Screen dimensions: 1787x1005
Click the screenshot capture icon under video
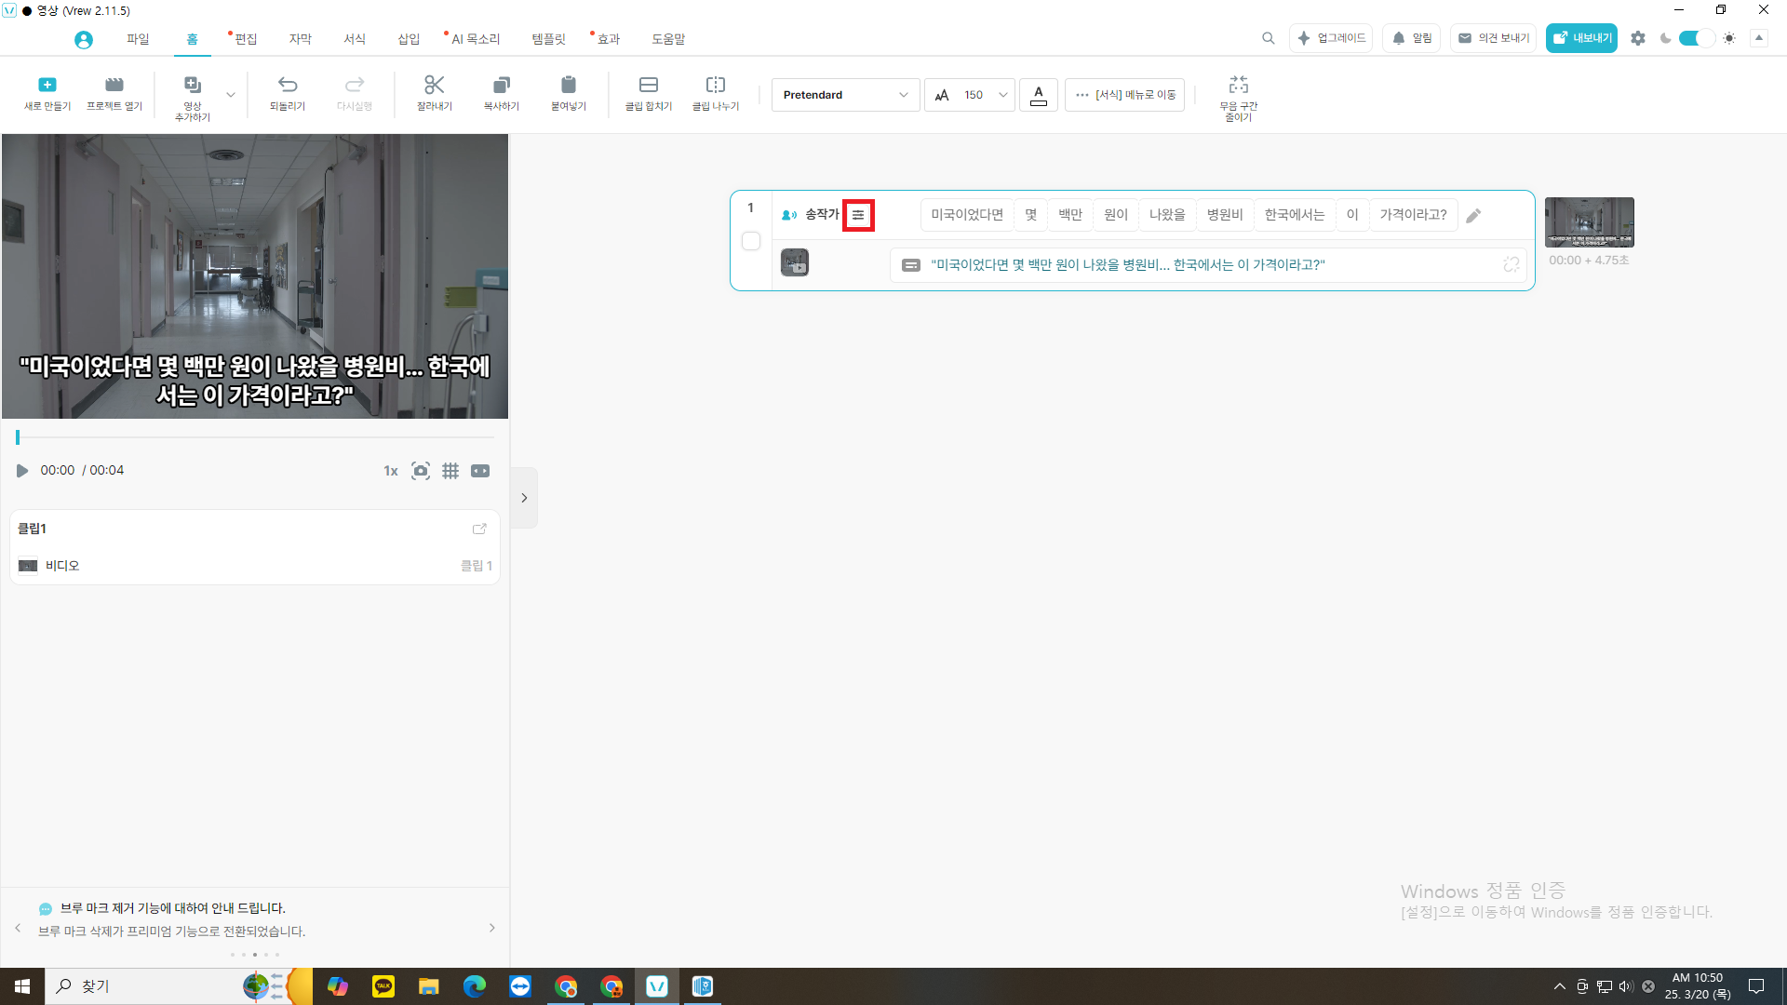point(421,471)
